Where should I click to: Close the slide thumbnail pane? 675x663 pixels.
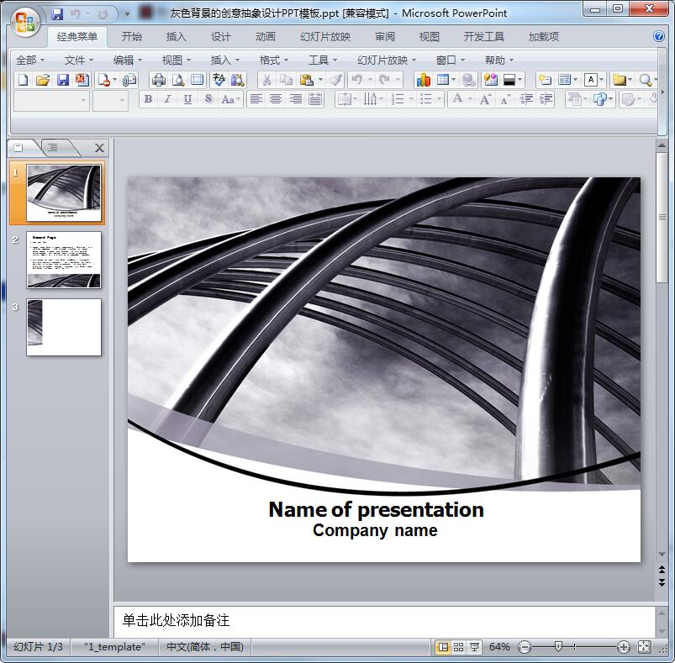pos(99,148)
